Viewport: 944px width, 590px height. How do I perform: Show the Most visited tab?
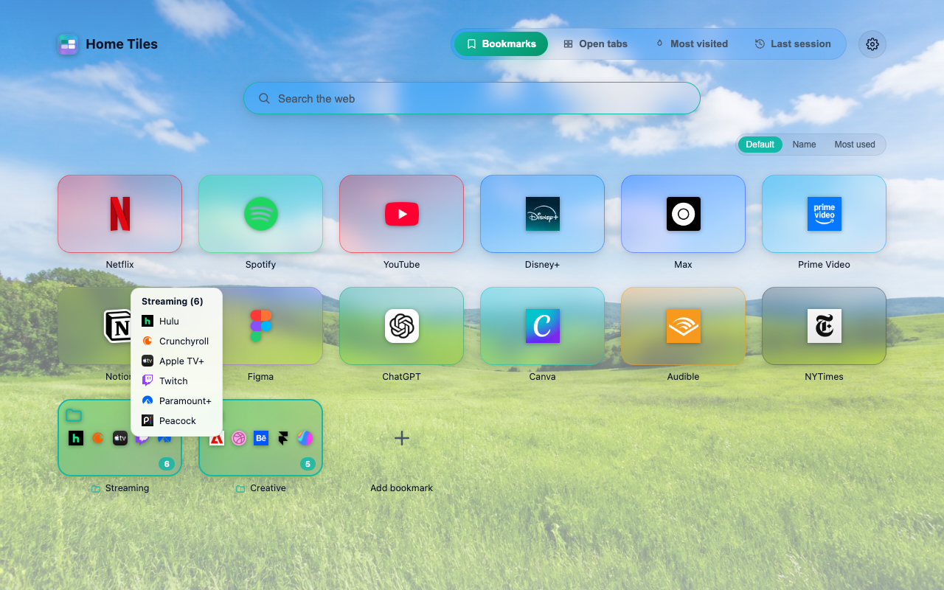pyautogui.click(x=692, y=44)
